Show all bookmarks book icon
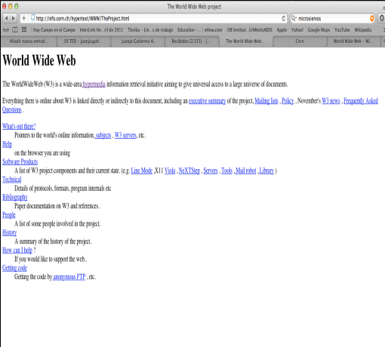The image size is (385, 347). 15,30
